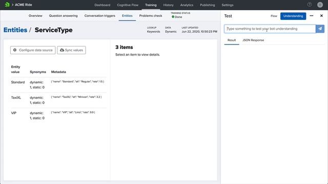Click the Lookup Keywords label
Viewport: 328px width, 184px height.
coord(153,30)
